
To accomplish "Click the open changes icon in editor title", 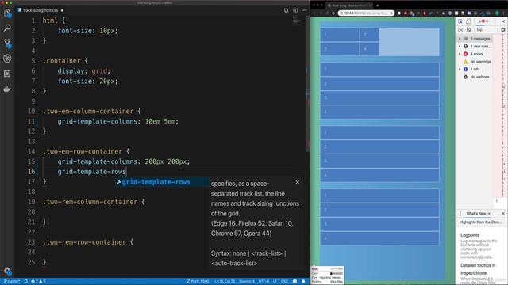I will 286,10.
